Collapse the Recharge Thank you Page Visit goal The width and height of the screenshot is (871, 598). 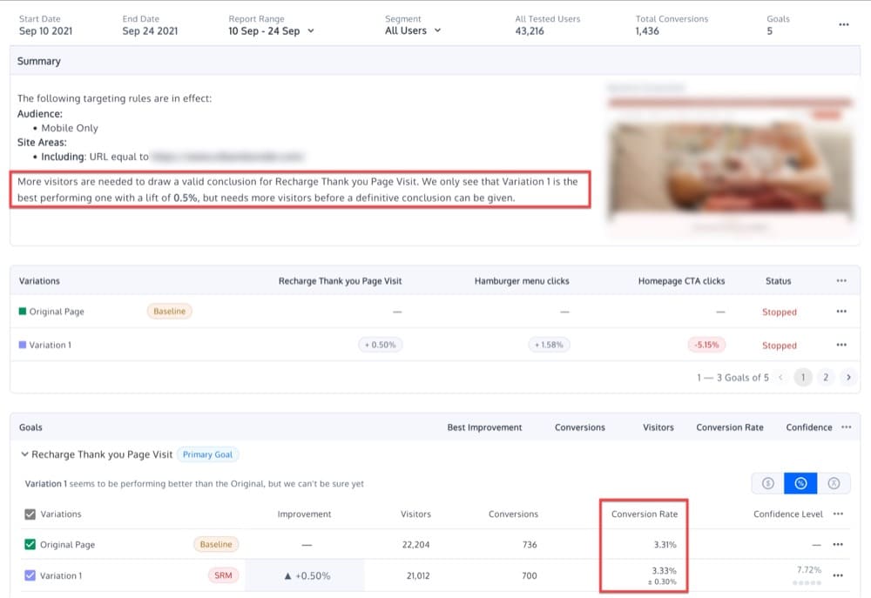pyautogui.click(x=24, y=454)
